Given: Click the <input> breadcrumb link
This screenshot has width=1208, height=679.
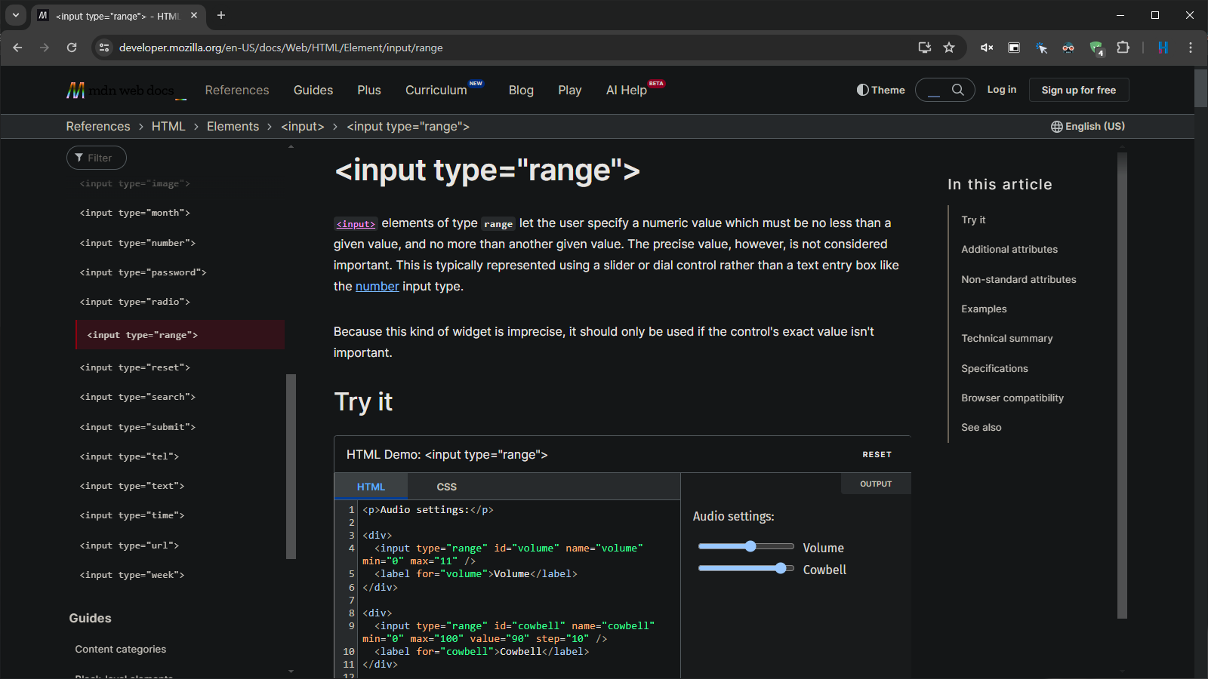Looking at the screenshot, I should coord(303,126).
